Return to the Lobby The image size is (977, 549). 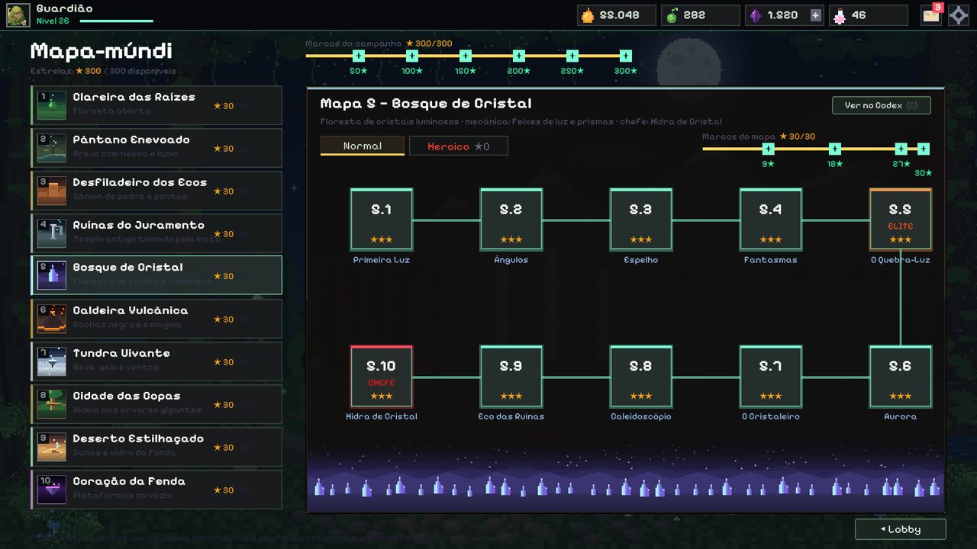(901, 529)
